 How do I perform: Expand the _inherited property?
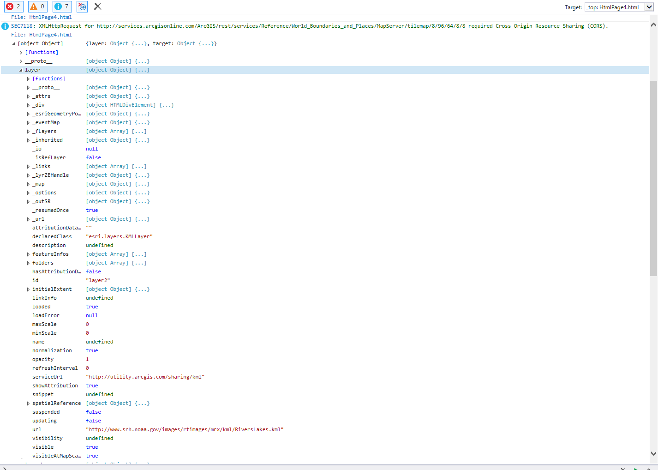[x=28, y=140]
